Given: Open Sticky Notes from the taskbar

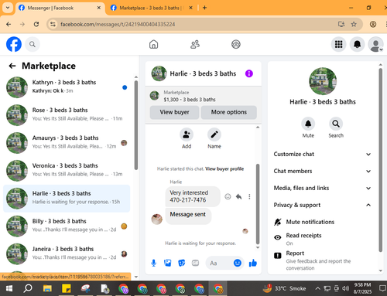Looking at the screenshot, I should coord(67,288).
